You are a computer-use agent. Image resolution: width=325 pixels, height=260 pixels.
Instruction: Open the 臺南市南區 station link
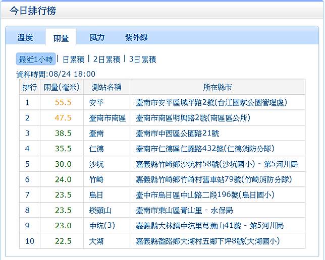107,118
